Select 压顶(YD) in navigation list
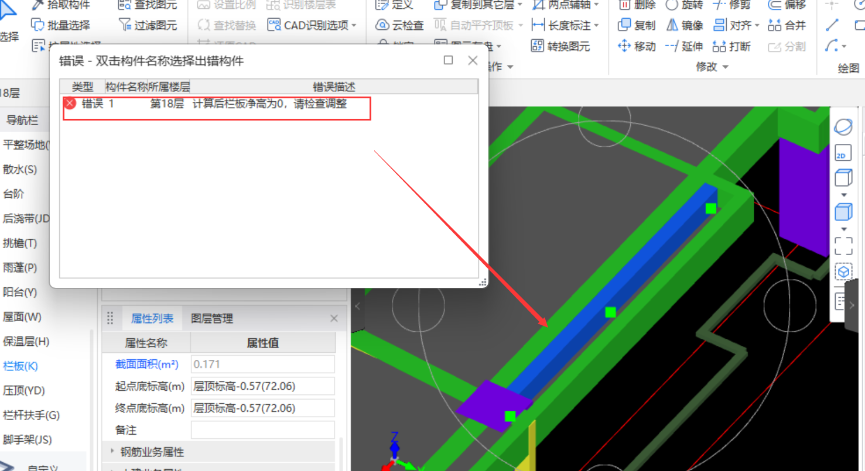This screenshot has height=471, width=865. pyautogui.click(x=24, y=390)
